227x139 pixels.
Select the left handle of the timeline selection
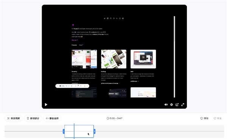pyautogui.click(x=64, y=131)
